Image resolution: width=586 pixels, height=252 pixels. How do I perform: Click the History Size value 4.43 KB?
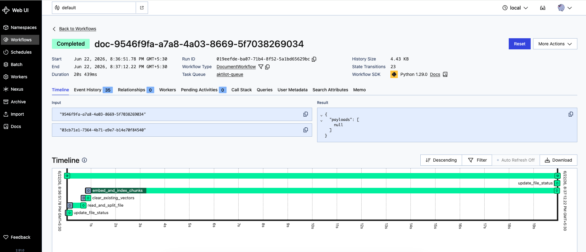click(399, 59)
